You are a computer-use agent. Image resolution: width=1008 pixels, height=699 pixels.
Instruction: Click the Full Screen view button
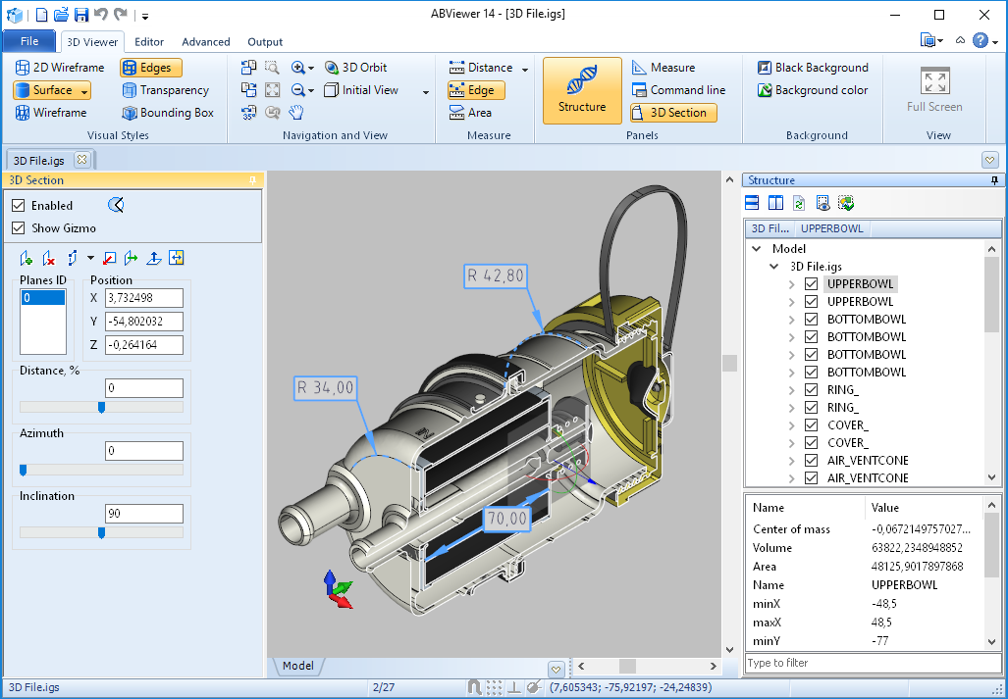click(934, 90)
